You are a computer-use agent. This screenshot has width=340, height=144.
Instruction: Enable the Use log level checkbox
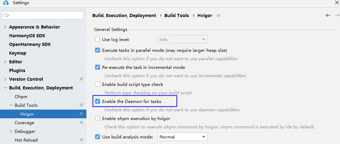98,40
